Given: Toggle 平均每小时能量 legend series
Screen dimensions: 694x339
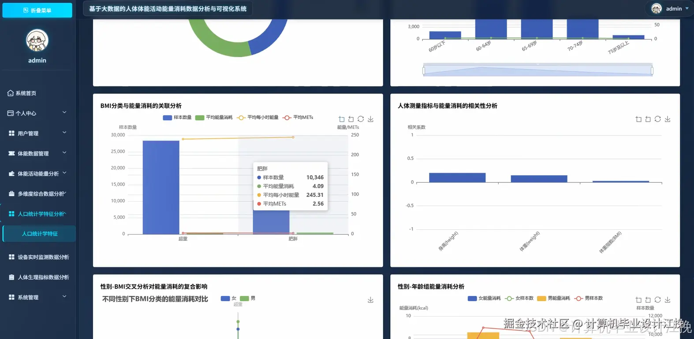Looking at the screenshot, I should pyautogui.click(x=258, y=118).
